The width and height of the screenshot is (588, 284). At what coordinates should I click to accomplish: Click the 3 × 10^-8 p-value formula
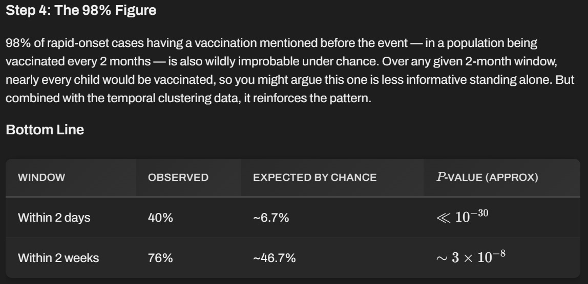(471, 257)
